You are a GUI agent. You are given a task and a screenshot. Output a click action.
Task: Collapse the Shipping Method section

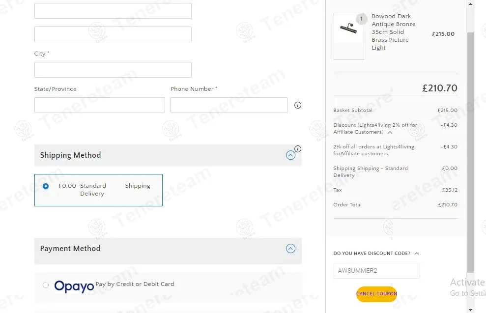[x=290, y=155]
